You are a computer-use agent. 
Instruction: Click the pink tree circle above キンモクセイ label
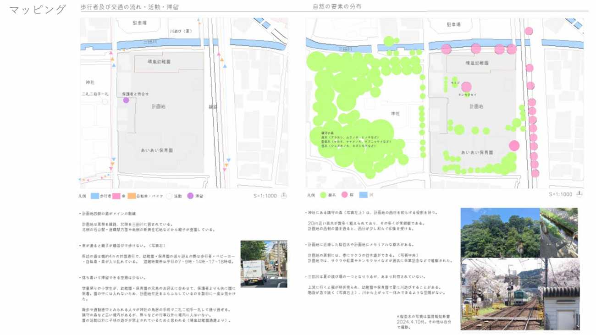(x=466, y=87)
